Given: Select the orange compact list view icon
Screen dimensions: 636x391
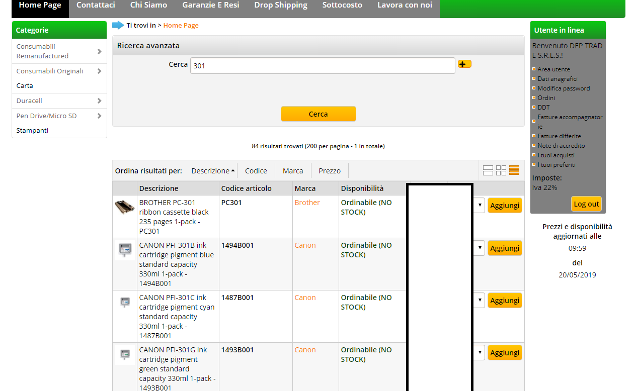Looking at the screenshot, I should pyautogui.click(x=514, y=170).
